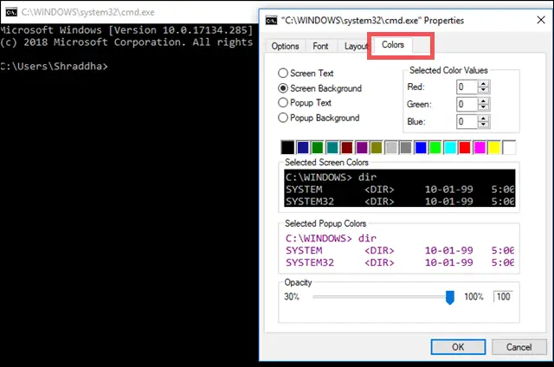This screenshot has width=554, height=367.
Task: Select the cyan color swatch
Action: tap(450, 147)
